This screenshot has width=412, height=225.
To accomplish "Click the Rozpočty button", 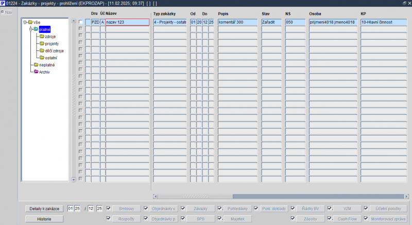I will point(126,219).
